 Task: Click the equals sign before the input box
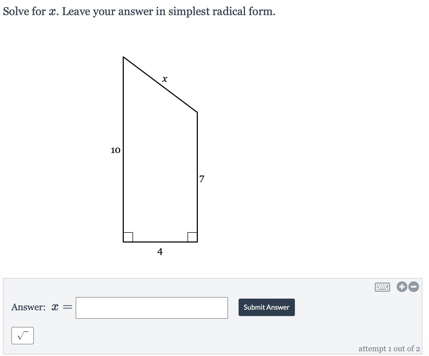point(67,307)
